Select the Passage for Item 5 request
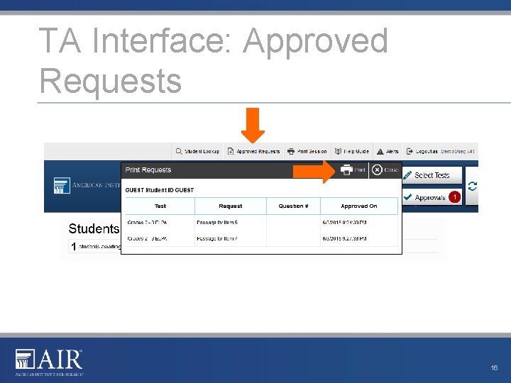 (x=217, y=223)
